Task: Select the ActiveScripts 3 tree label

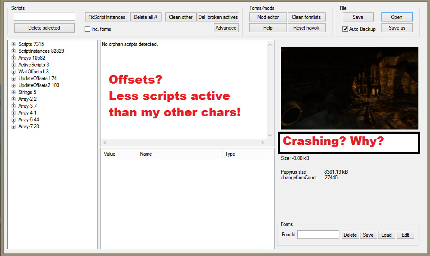Action: [x=34, y=65]
